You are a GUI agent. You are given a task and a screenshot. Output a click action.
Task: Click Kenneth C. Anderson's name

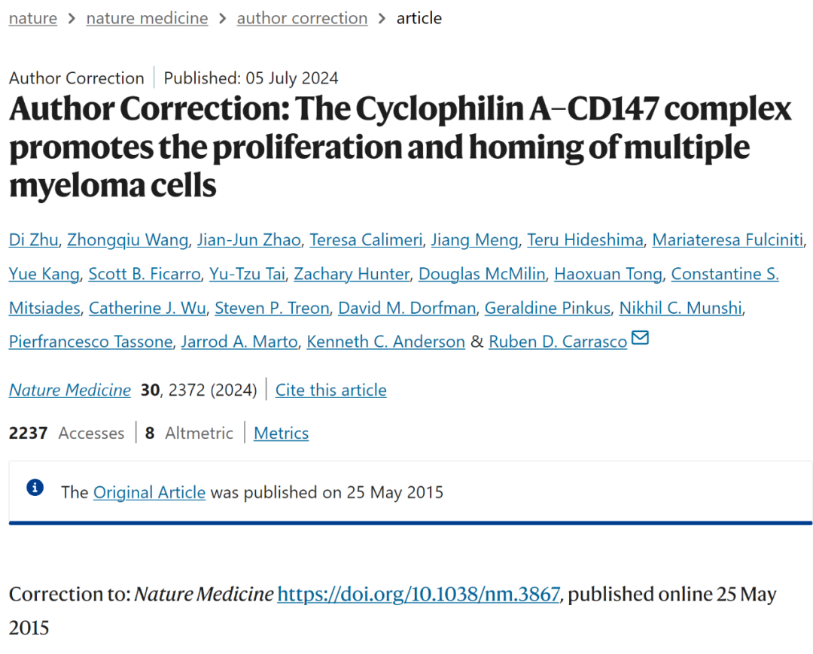click(x=386, y=342)
